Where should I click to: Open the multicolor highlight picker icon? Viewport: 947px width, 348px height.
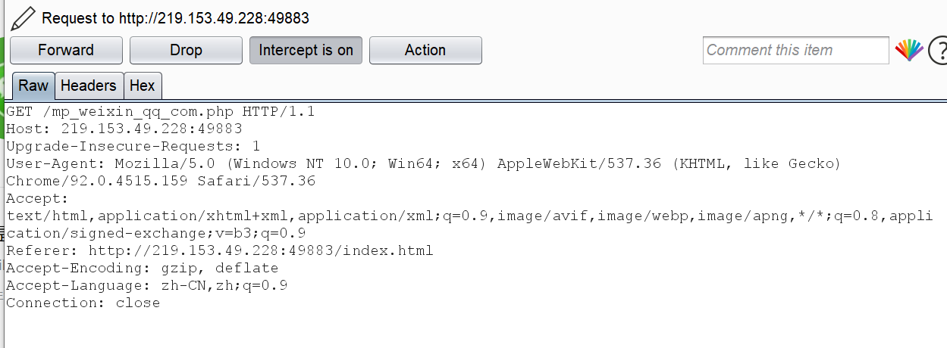coord(909,51)
